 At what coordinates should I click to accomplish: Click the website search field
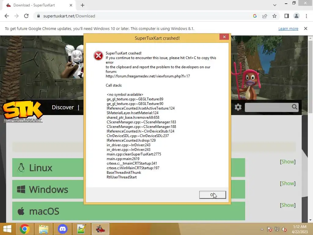268,107
